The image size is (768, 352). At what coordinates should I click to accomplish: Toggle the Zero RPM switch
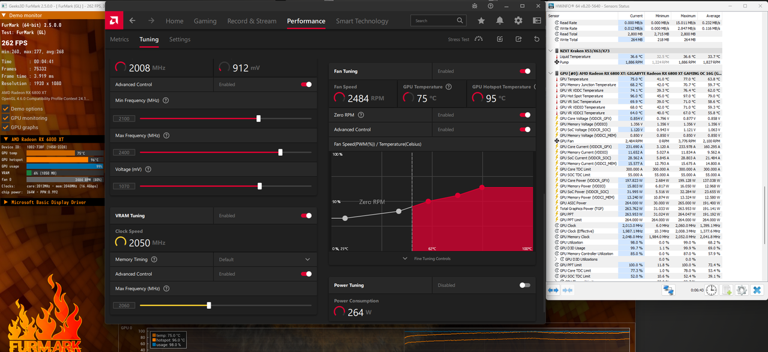click(526, 115)
